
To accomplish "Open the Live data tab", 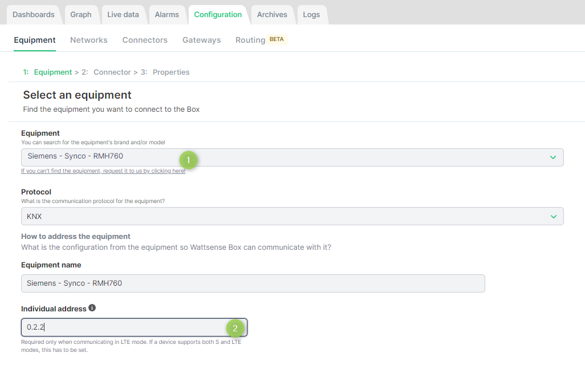I will 123,15.
